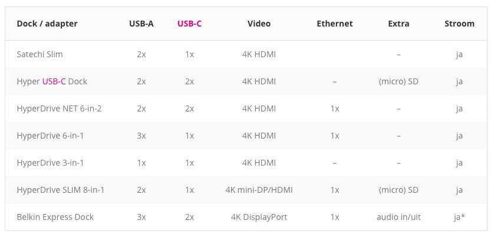Click the Belkin Express Dock name
Viewport: 491px width, 237px height.
point(55,217)
